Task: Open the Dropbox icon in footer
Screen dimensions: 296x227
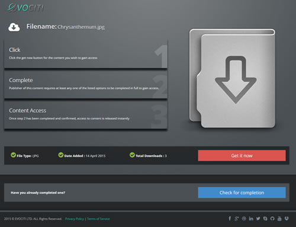Action: [287, 219]
